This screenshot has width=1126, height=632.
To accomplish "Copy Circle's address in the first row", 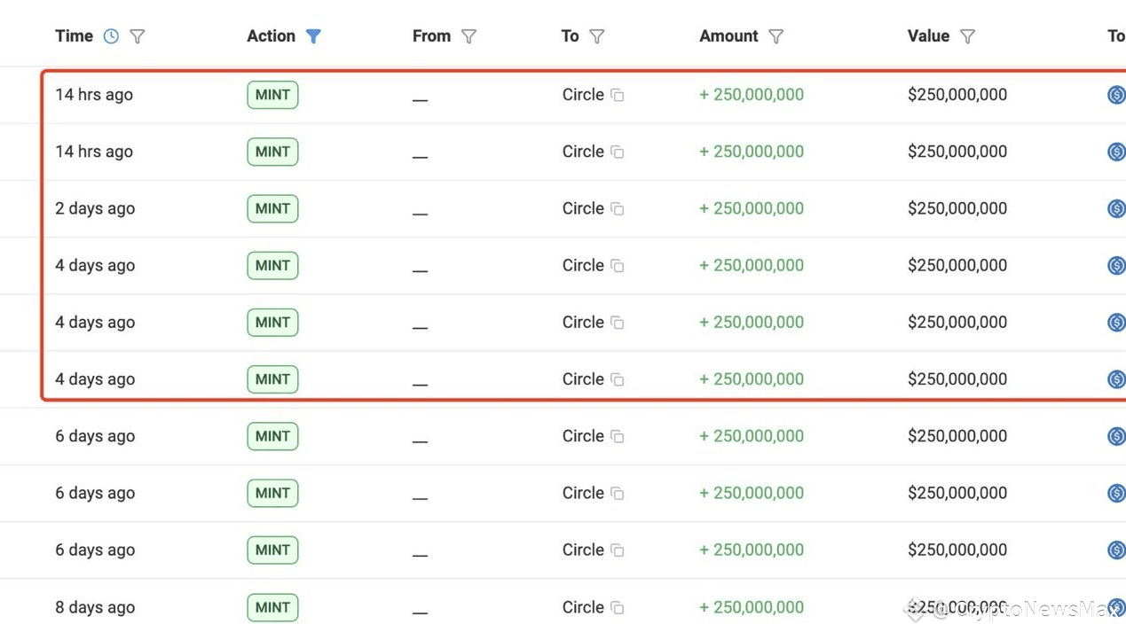I will click(619, 95).
